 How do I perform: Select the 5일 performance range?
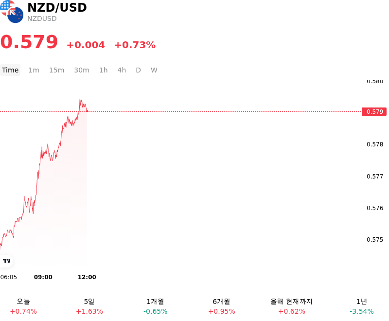[89, 306]
